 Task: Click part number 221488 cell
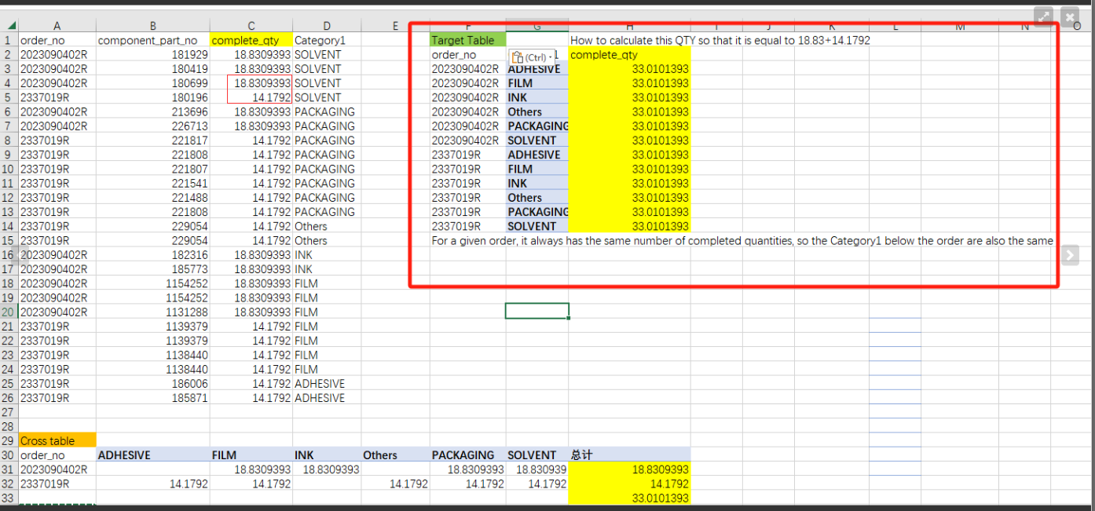tap(152, 198)
